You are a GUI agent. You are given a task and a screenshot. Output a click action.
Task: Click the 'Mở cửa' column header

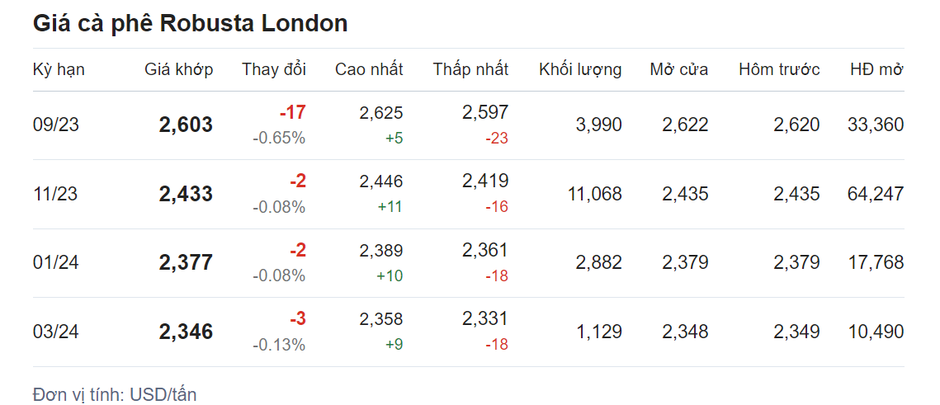[678, 69]
